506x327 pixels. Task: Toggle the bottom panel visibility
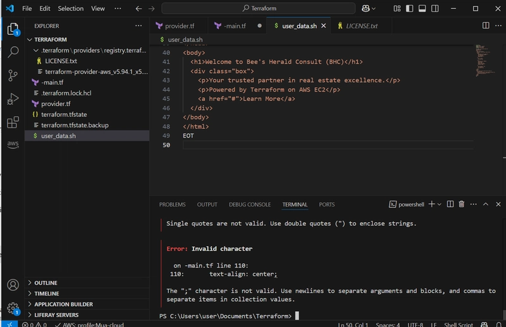[x=422, y=8]
